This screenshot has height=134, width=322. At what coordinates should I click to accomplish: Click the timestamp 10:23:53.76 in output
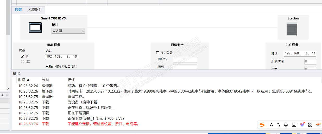28,124
